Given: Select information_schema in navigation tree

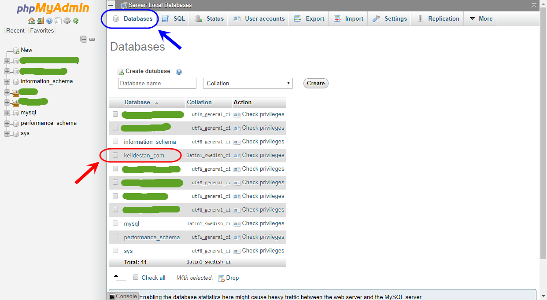Looking at the screenshot, I should (x=47, y=81).
